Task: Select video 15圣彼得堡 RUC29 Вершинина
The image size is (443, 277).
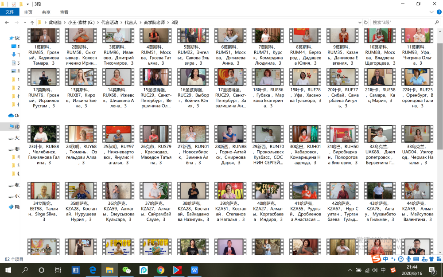Action: [155, 88]
